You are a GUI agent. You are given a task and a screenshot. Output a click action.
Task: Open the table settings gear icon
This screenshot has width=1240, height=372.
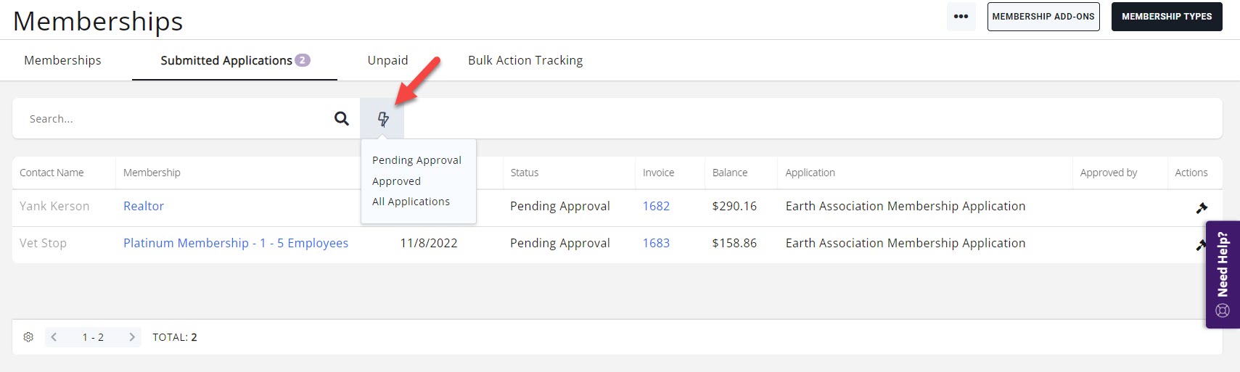[x=28, y=337]
